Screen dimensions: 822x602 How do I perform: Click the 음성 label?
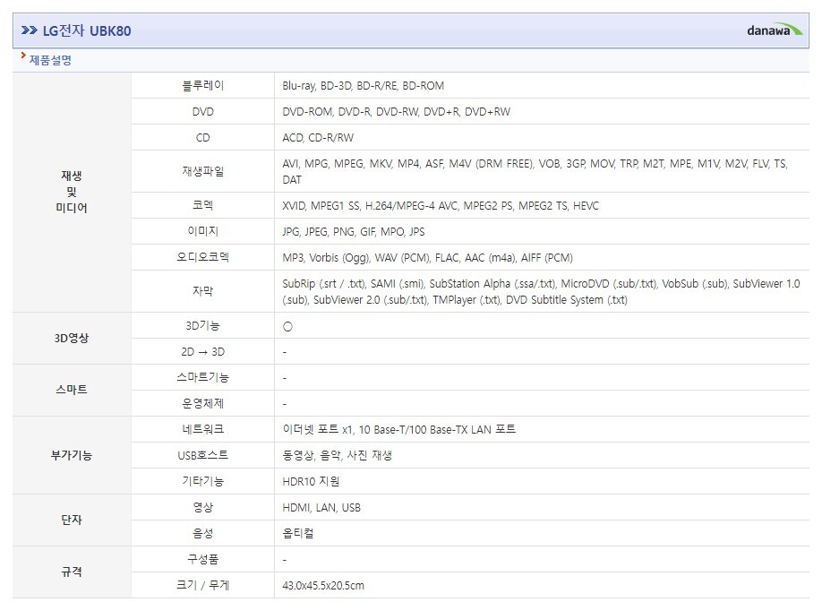[203, 533]
